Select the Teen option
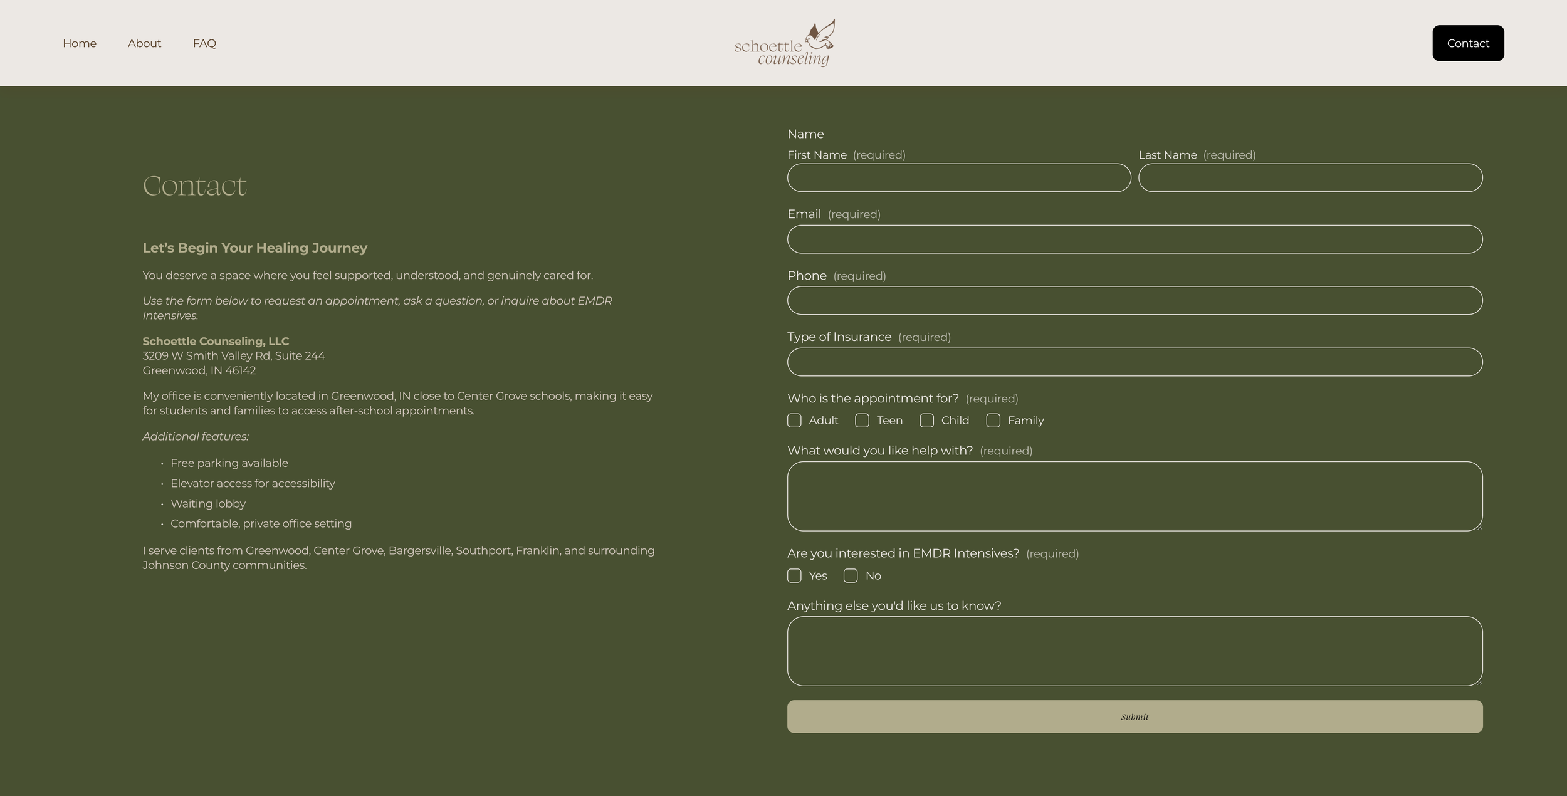The height and width of the screenshot is (796, 1567). click(862, 421)
